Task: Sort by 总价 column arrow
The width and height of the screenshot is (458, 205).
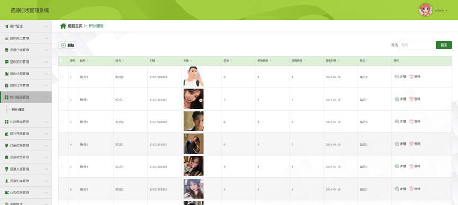Action: 231,61
